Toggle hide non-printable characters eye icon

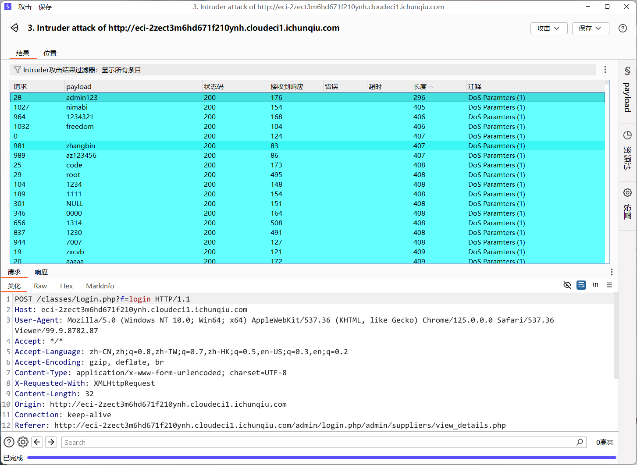click(567, 285)
